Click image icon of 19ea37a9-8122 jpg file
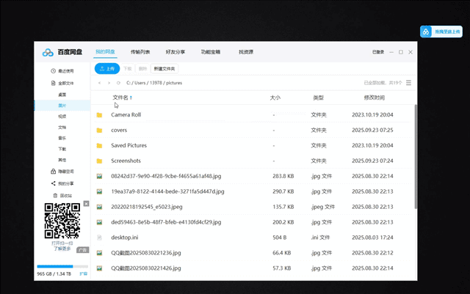 (x=99, y=191)
